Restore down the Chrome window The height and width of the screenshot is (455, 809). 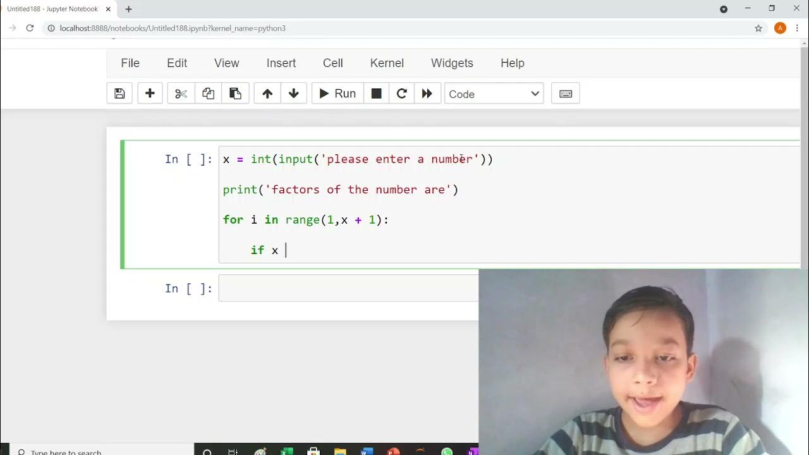772,8
